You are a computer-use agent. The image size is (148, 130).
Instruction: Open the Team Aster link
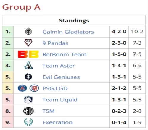pos(59,66)
